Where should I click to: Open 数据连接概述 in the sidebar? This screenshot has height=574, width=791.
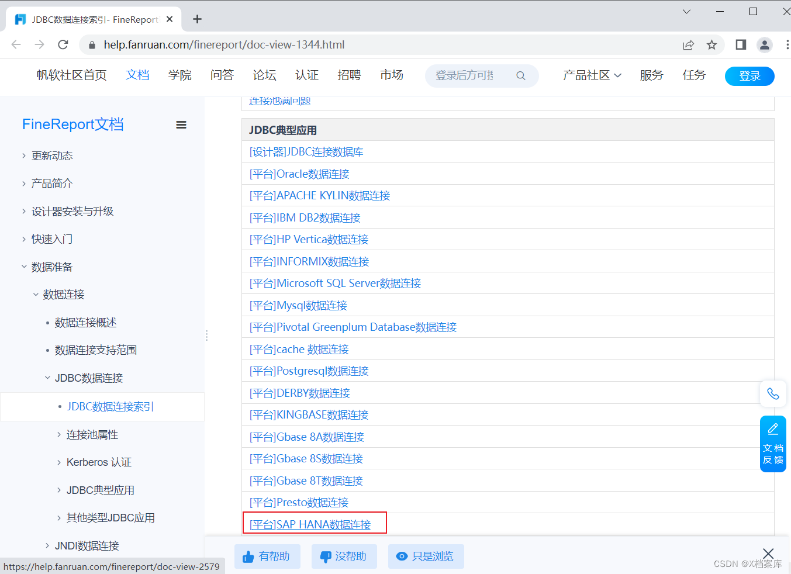(85, 323)
